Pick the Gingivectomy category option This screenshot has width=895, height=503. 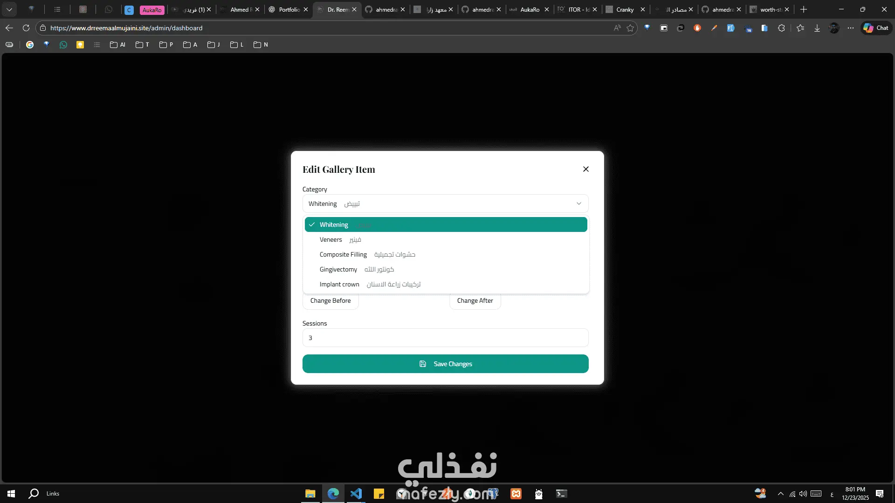point(338,269)
